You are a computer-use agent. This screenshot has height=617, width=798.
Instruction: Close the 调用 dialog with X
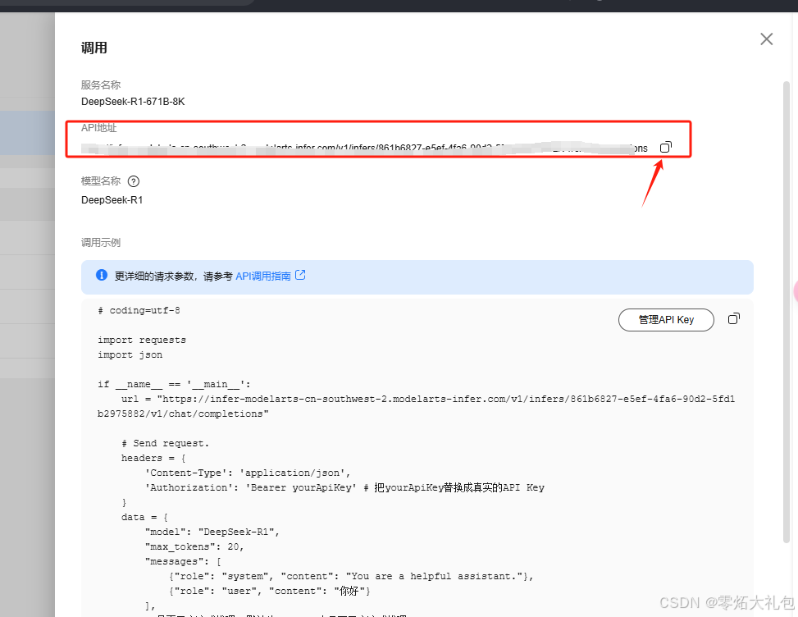tap(767, 39)
